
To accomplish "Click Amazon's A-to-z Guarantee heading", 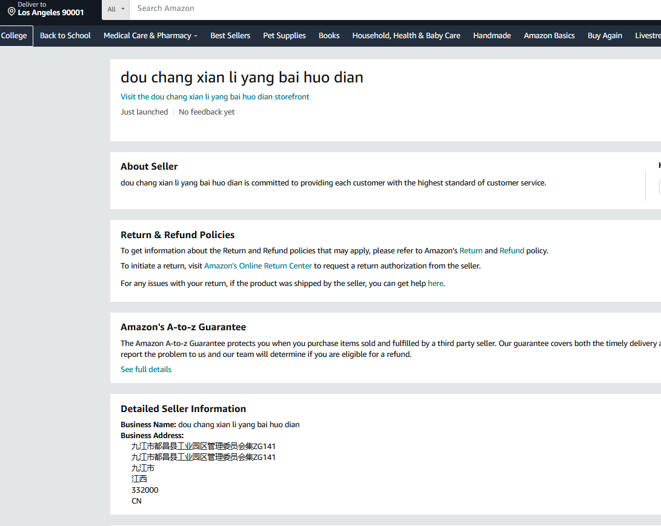I will 183,327.
